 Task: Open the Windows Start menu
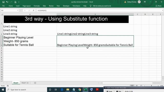3,90
